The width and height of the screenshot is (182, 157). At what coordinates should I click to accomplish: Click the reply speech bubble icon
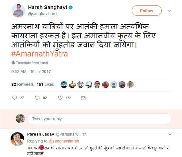pyautogui.click(x=15, y=98)
